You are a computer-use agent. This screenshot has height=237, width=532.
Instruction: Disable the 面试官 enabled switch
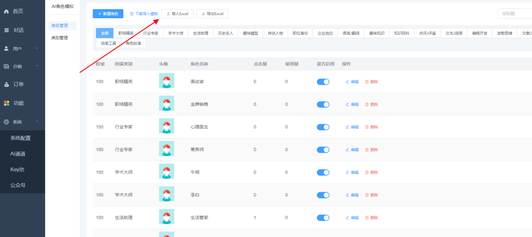323,82
